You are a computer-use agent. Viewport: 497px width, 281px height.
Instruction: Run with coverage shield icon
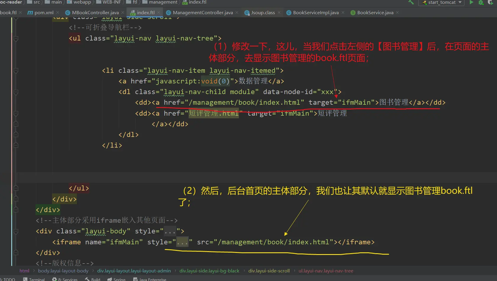490,2
